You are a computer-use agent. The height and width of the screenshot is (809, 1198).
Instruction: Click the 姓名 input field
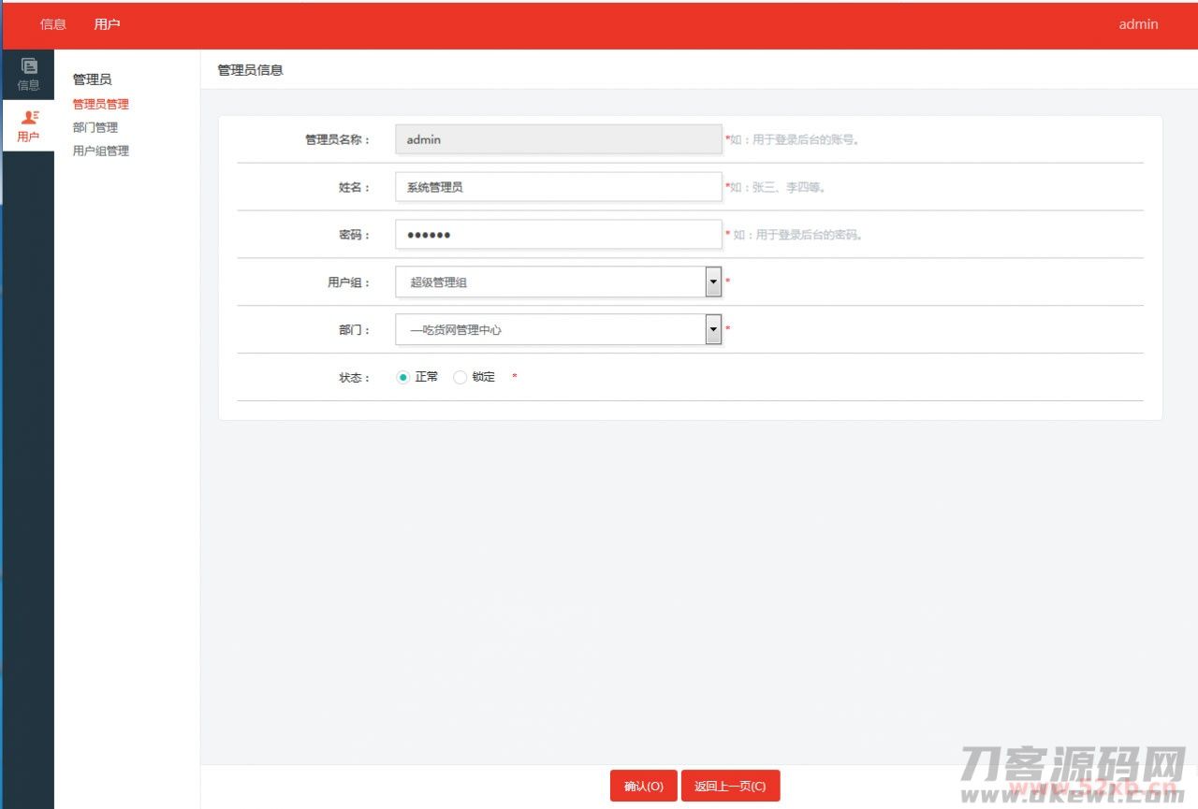click(558, 187)
